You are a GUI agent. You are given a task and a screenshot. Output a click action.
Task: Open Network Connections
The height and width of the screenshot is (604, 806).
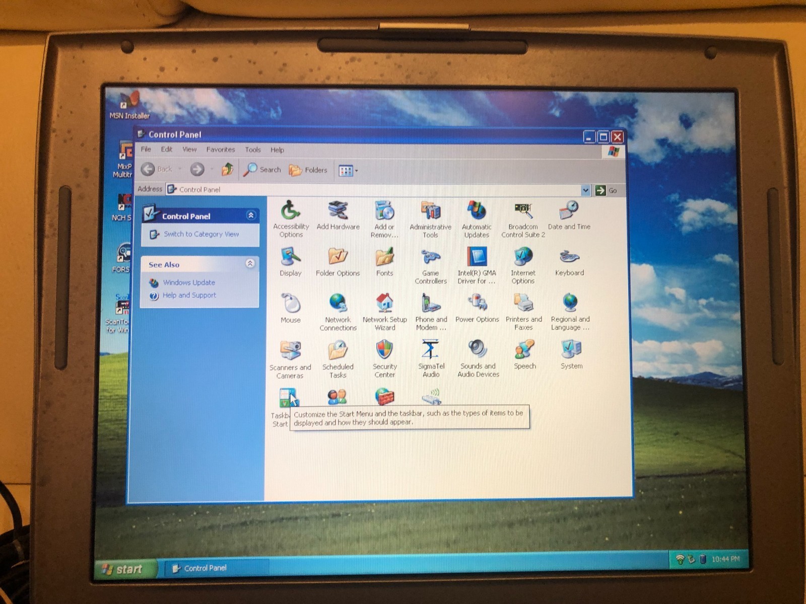(x=338, y=312)
